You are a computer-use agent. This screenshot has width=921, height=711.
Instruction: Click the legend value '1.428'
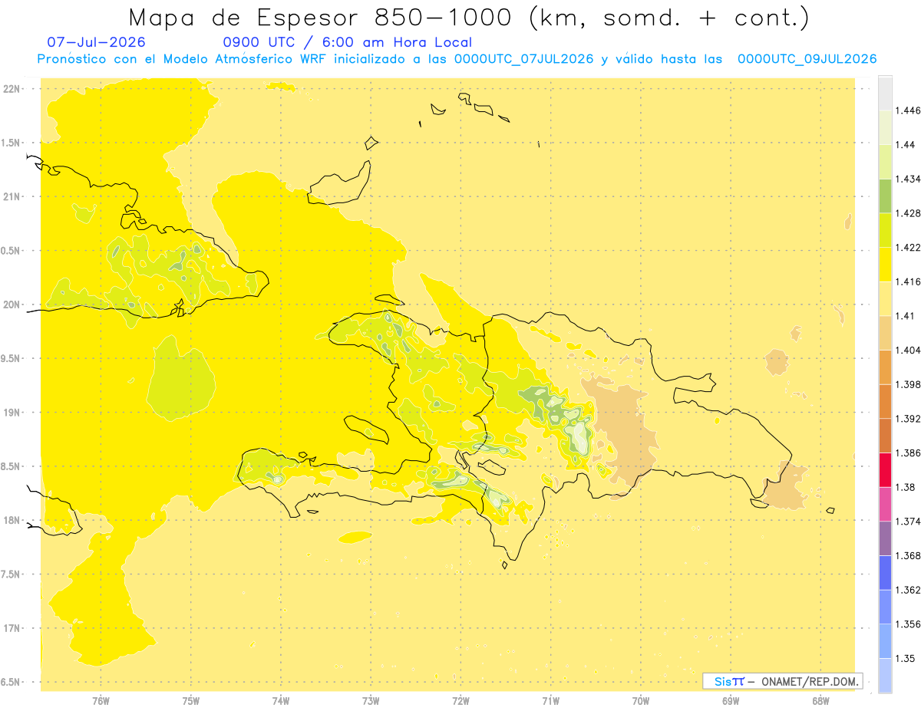909,213
